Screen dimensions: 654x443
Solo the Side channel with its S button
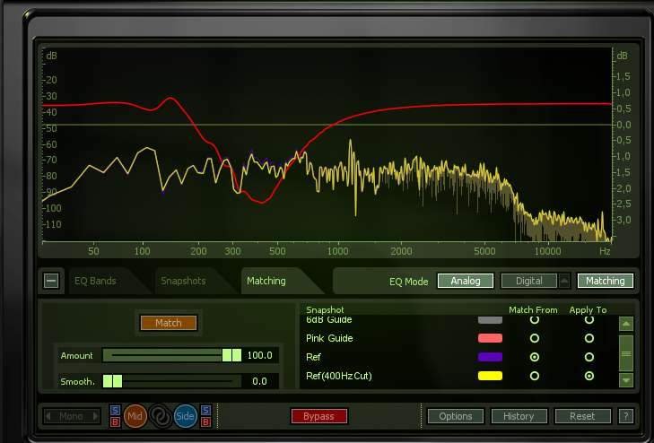(205, 411)
